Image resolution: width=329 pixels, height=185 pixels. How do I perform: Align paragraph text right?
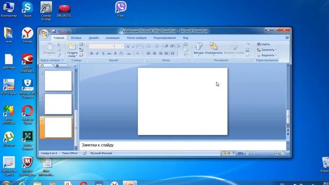point(160,53)
